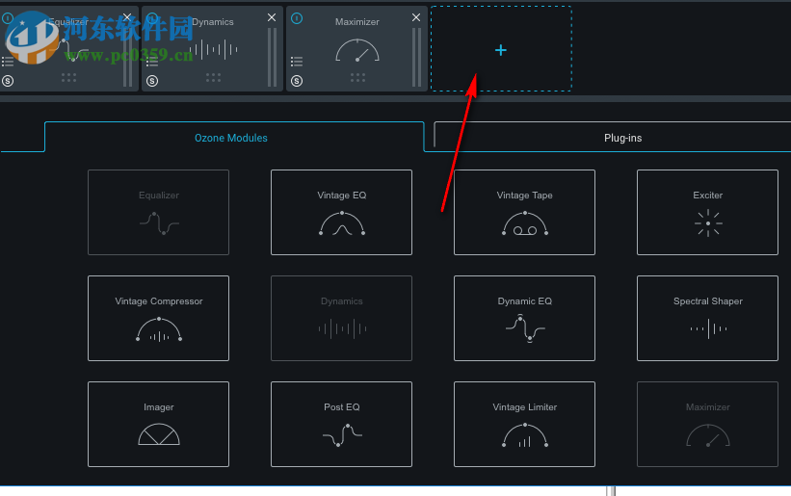
Task: Grab the Maximizer module drag handle dots
Action: [357, 78]
